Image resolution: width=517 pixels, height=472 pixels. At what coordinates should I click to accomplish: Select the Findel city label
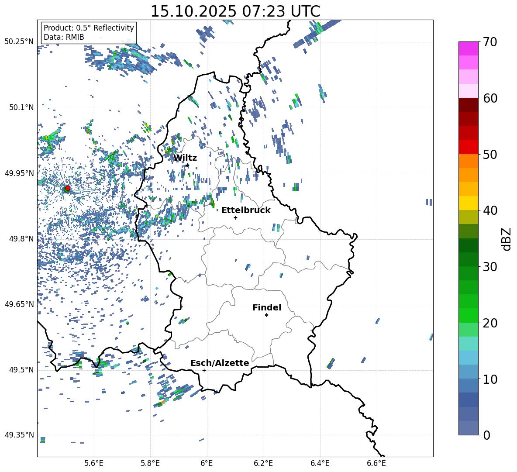(x=267, y=307)
